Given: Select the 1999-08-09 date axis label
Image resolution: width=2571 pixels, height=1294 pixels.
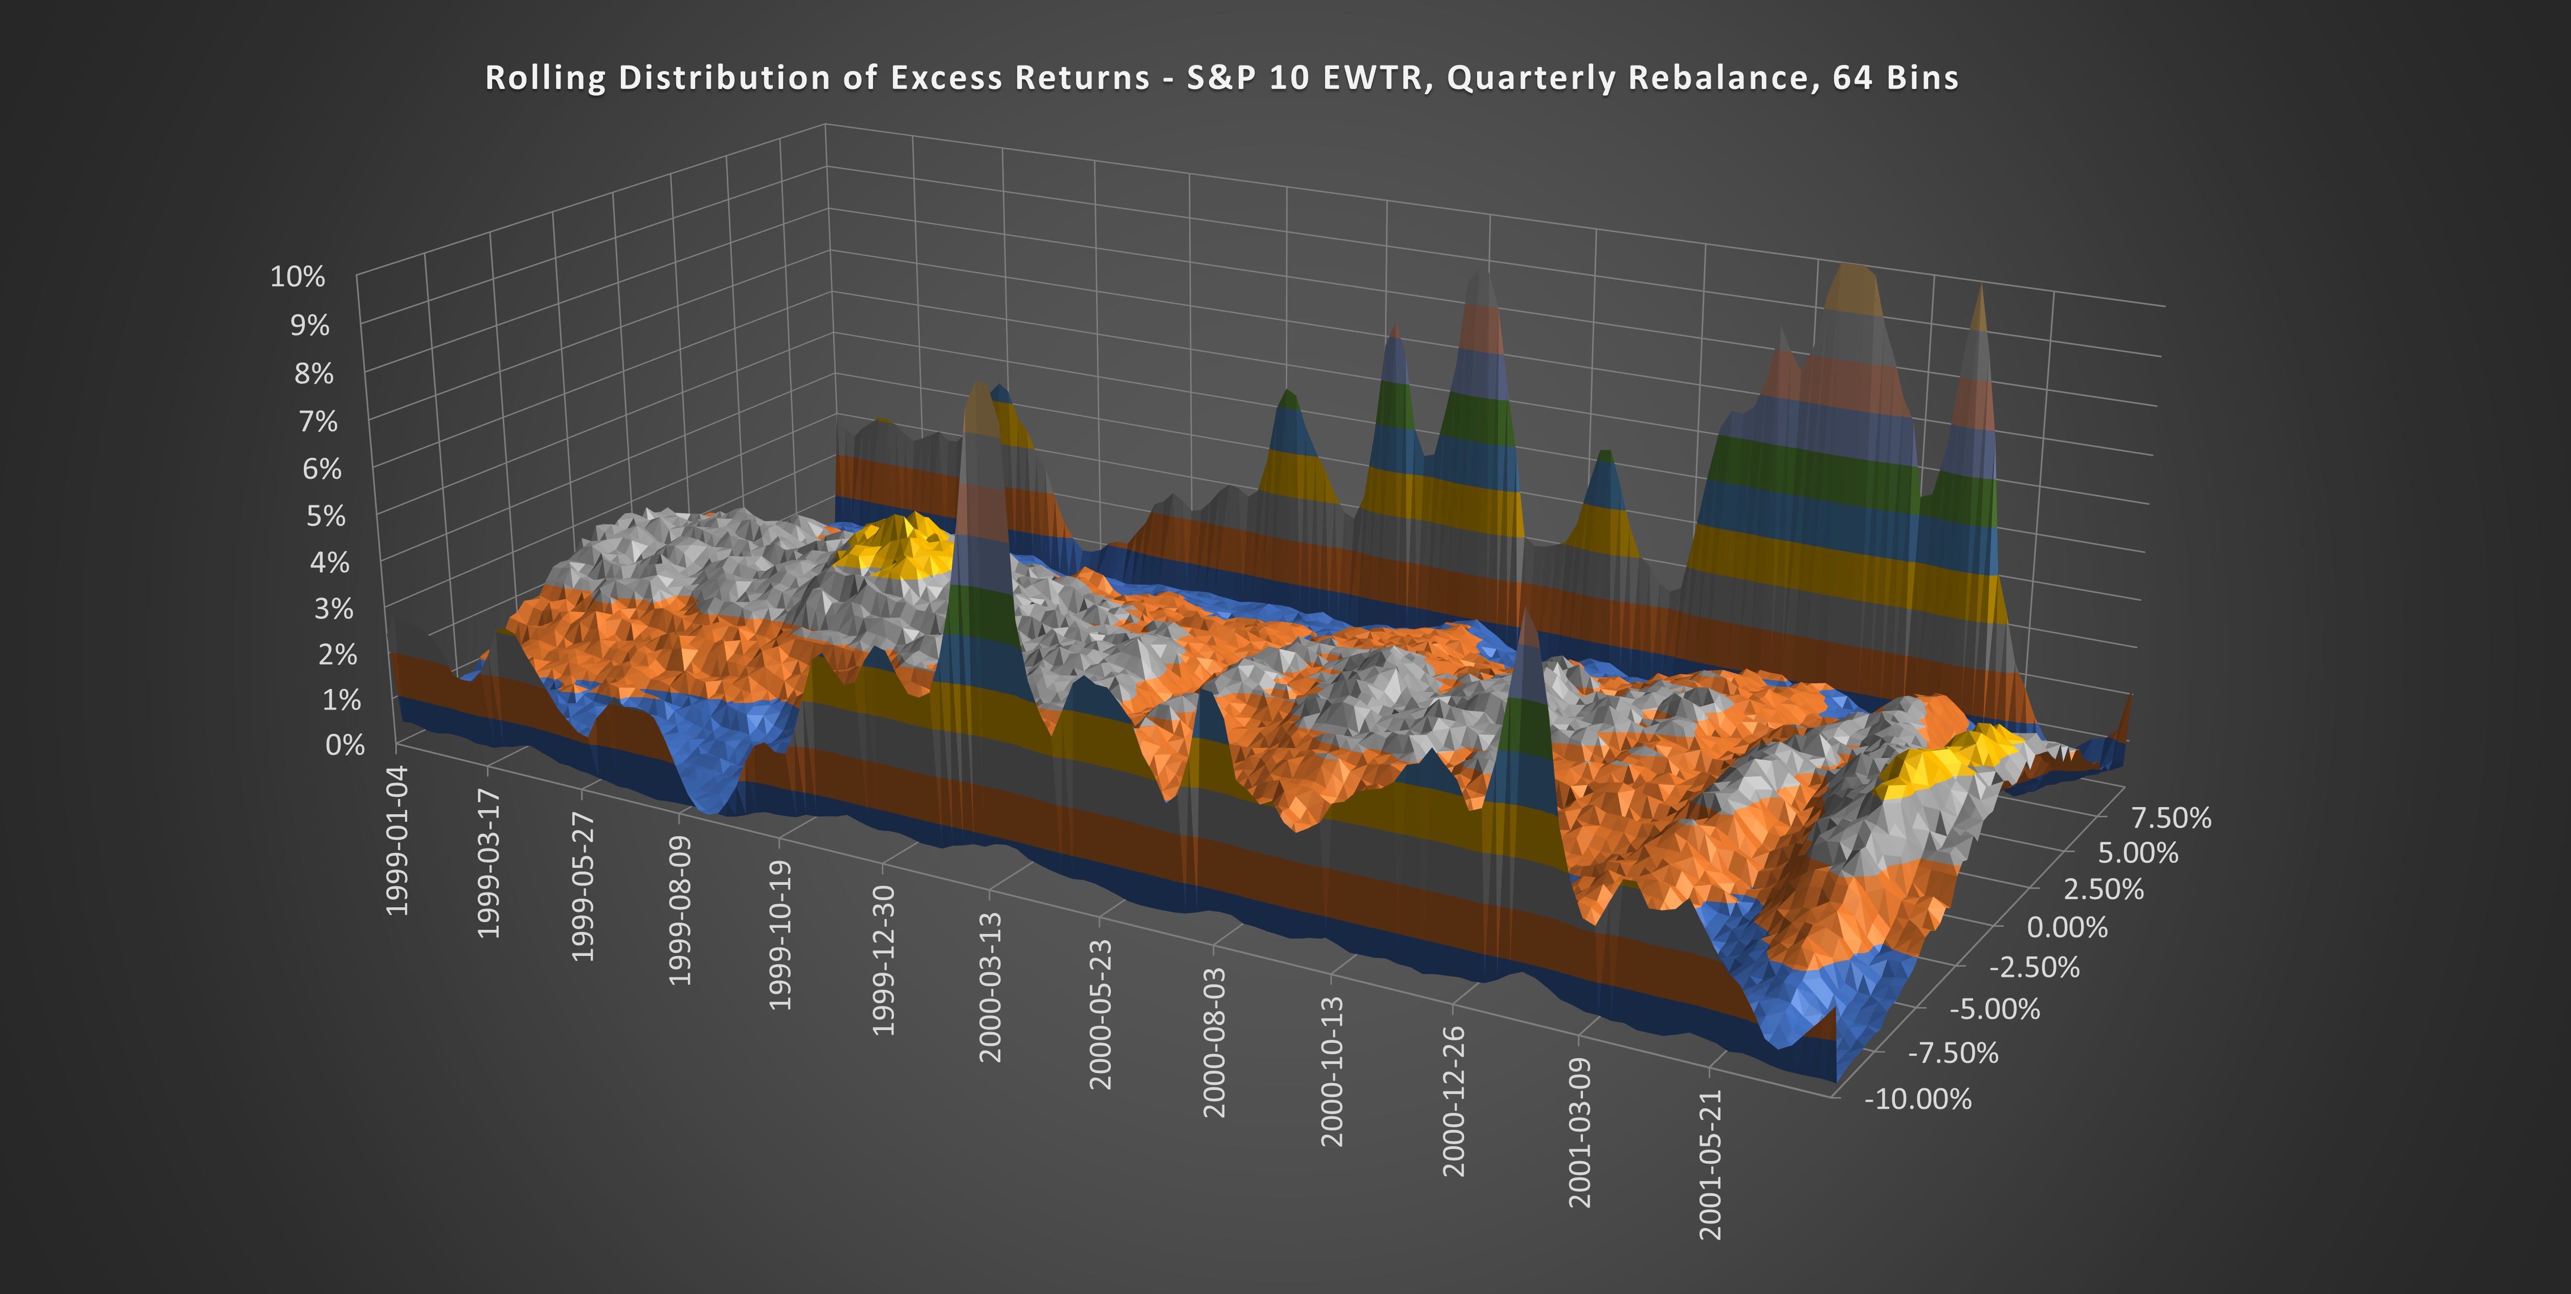Looking at the screenshot, I should 680,910.
